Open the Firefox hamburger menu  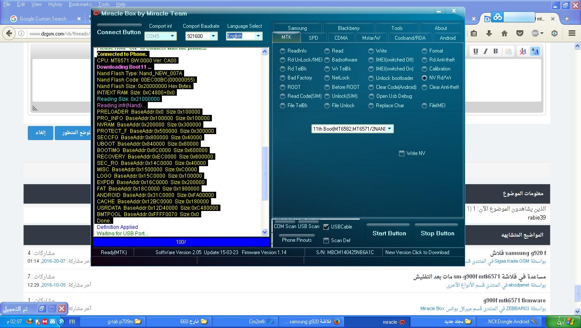[572, 33]
